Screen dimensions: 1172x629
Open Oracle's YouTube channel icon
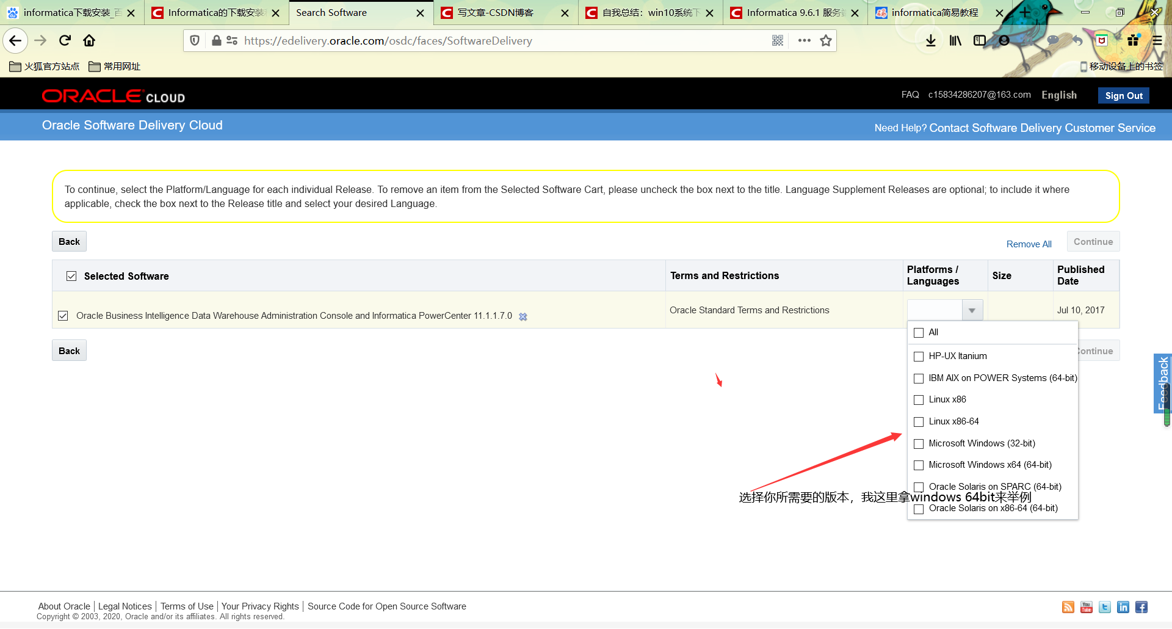click(x=1086, y=607)
